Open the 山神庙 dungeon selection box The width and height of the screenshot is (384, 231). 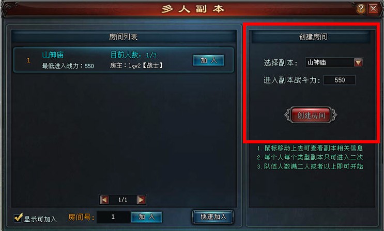point(334,62)
